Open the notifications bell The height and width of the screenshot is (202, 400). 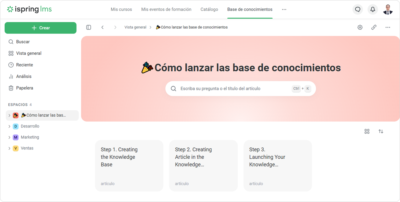[373, 10]
